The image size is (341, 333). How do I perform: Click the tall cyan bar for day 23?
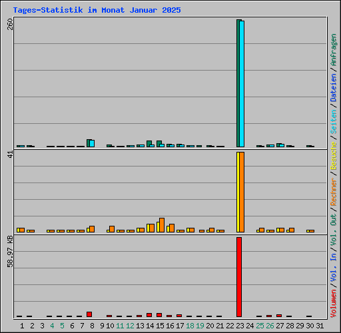tap(242, 84)
